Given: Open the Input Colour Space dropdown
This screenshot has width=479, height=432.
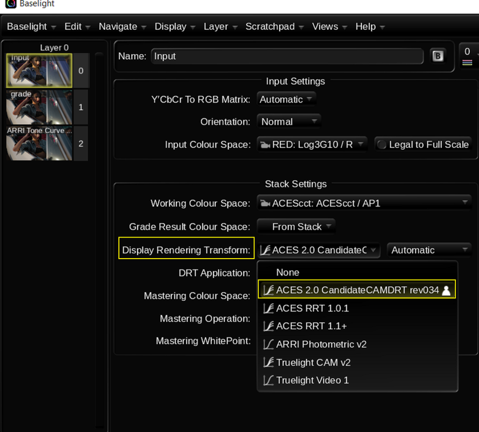Looking at the screenshot, I should coord(312,145).
